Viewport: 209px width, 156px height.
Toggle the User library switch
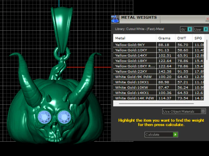tap(206, 29)
